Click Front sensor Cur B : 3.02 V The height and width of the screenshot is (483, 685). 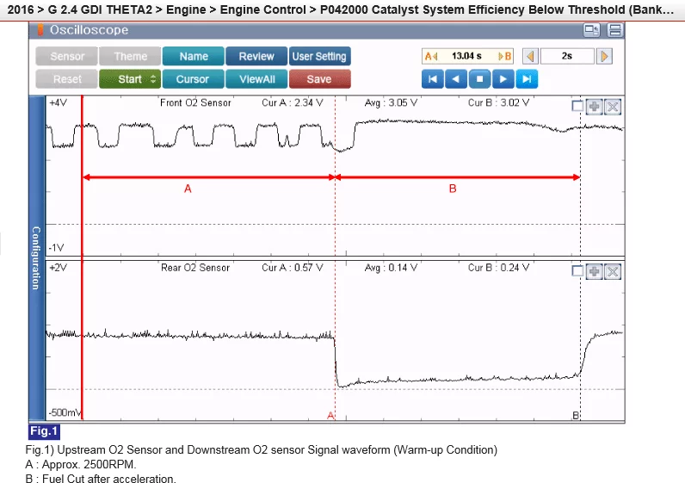pyautogui.click(x=498, y=102)
